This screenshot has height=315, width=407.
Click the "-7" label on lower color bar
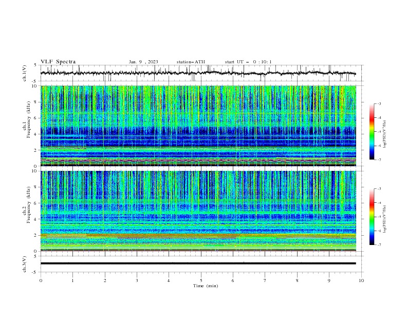click(379, 245)
